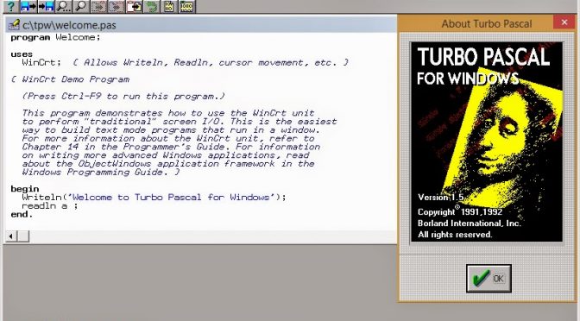Click the Make speedbar icon
This screenshot has width=580, height=321.
tap(186, 6)
